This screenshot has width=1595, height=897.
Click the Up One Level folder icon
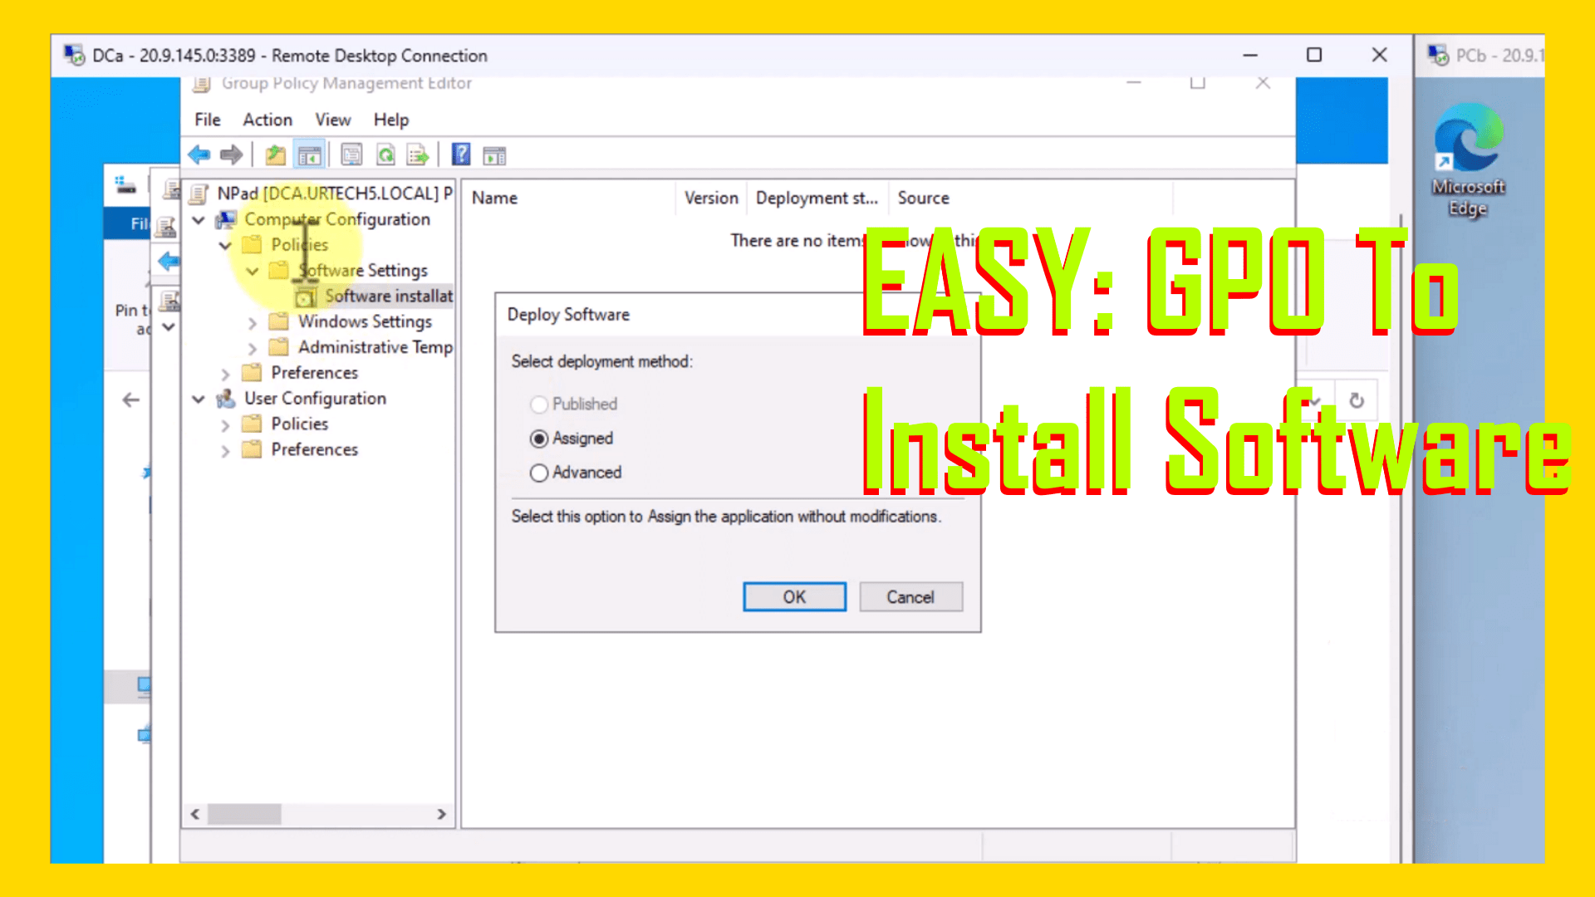point(275,155)
